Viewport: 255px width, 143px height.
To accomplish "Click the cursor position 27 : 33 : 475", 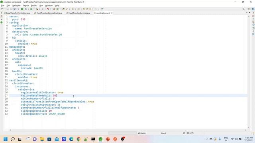I will click(188, 133).
